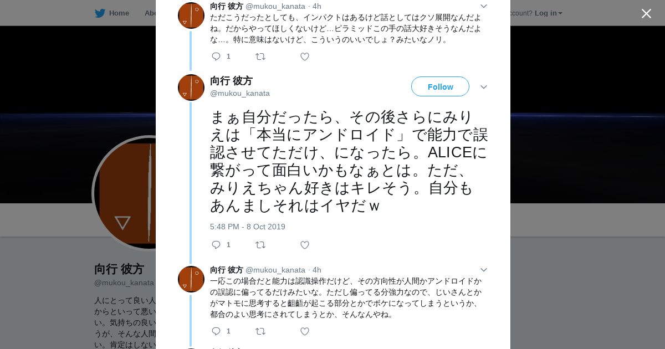The image size is (665, 349).
Task: Retweet the bottom tweet in thread
Action: [260, 331]
